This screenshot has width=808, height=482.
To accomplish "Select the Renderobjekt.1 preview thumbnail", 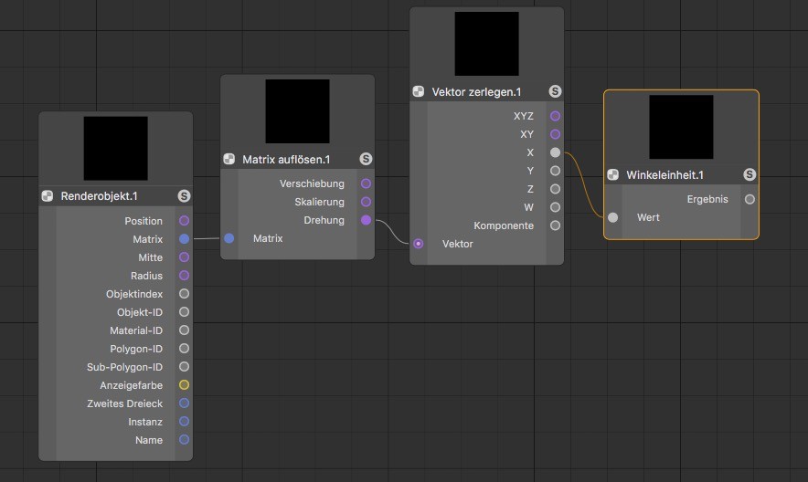I will pyautogui.click(x=115, y=148).
